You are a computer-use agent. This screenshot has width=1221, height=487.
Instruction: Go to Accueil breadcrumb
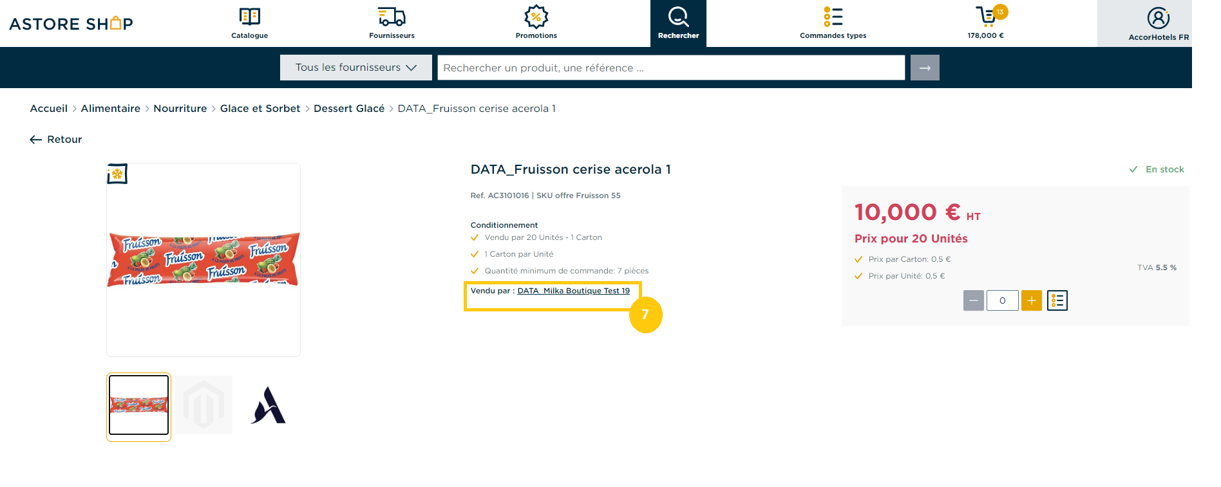pyautogui.click(x=49, y=109)
